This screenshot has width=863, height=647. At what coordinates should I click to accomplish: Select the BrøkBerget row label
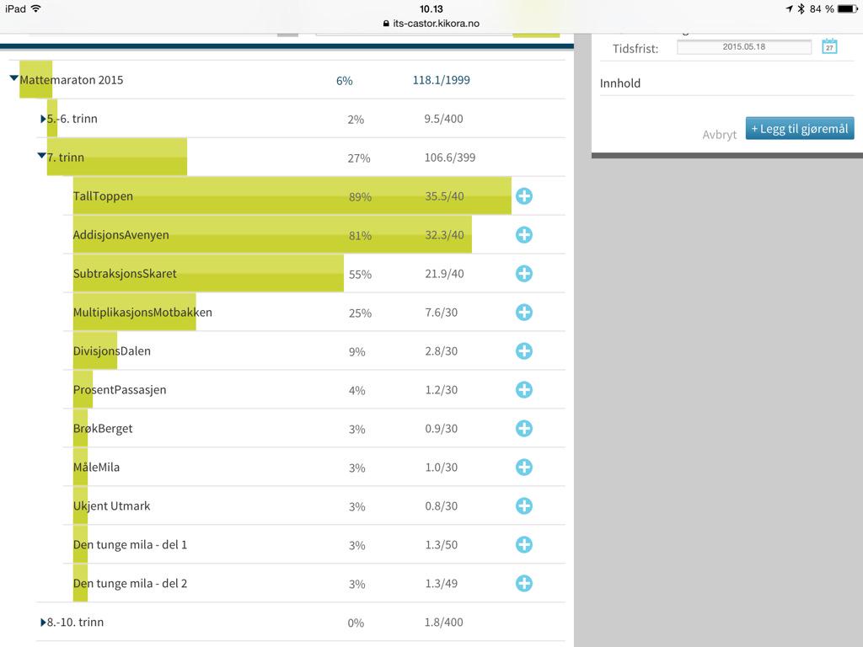point(103,429)
